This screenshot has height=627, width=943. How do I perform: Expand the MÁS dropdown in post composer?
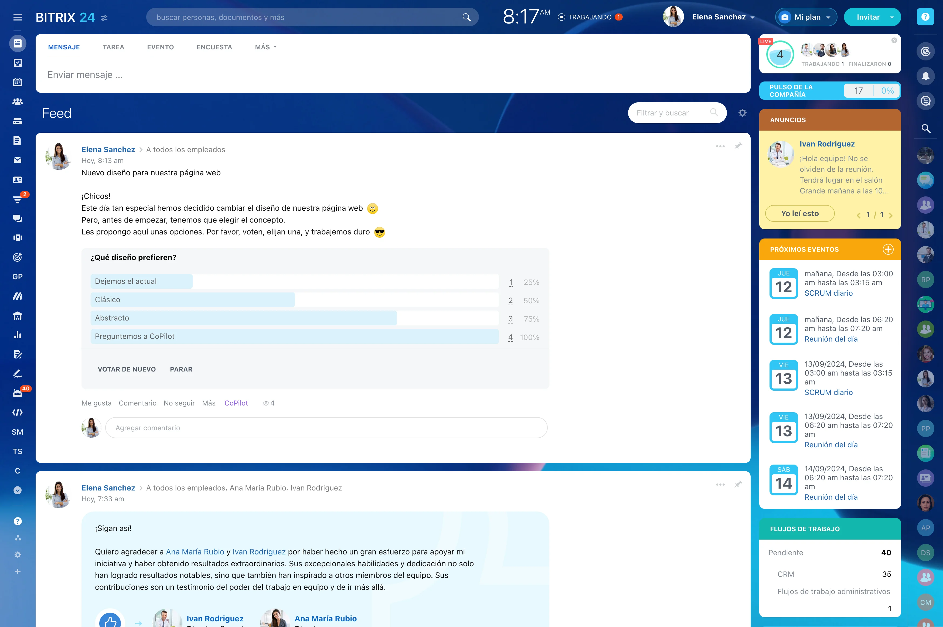pos(265,47)
